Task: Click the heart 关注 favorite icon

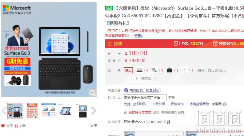Action: [3, 126]
